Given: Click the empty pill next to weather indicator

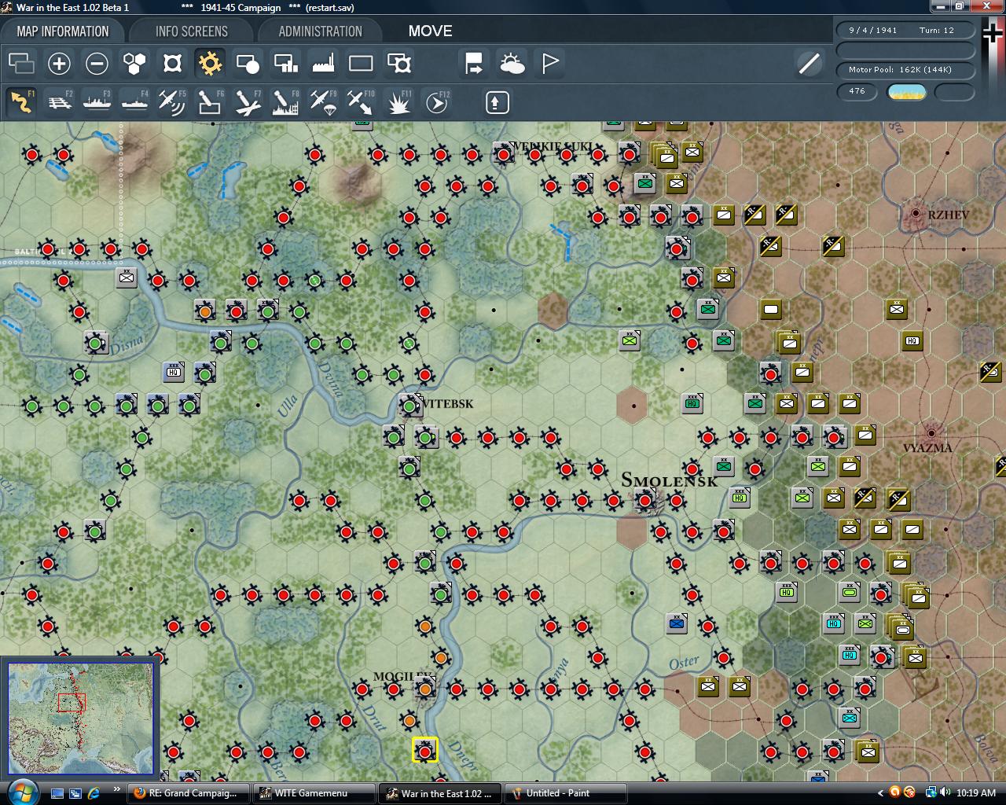Looking at the screenshot, I should pos(954,92).
